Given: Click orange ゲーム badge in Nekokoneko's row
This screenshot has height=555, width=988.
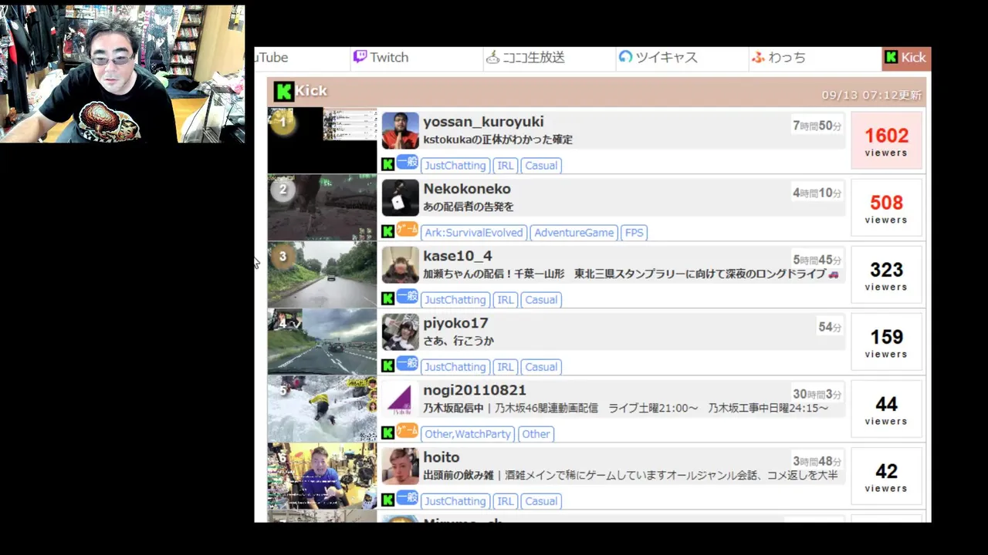Looking at the screenshot, I should (x=407, y=230).
